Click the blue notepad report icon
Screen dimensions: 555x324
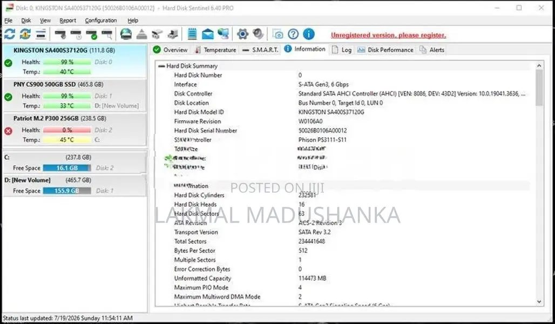point(192,34)
